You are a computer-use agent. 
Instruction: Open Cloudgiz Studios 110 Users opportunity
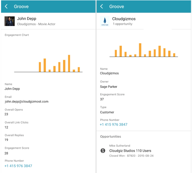[x=130, y=151]
